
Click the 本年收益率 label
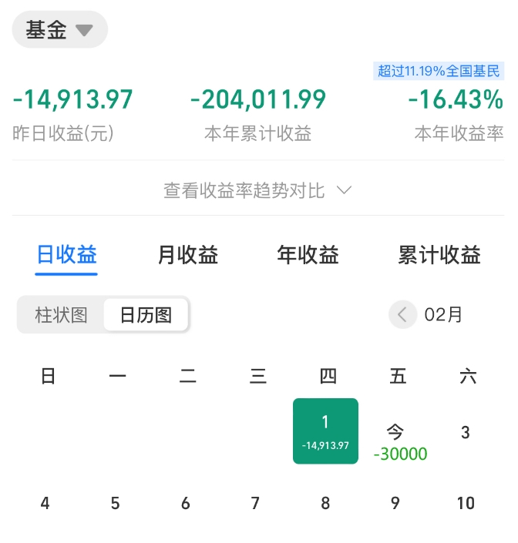(x=459, y=133)
